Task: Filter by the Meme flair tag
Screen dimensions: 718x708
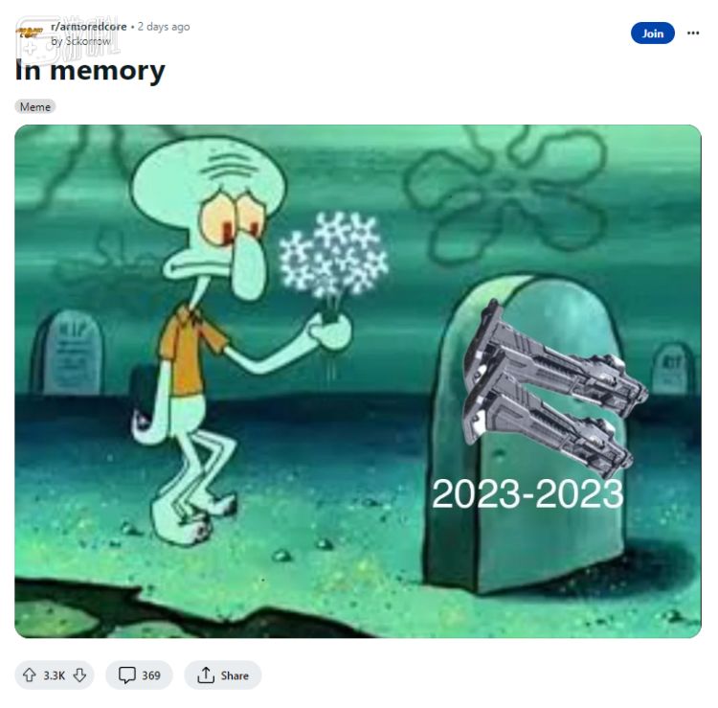Action: [x=35, y=106]
